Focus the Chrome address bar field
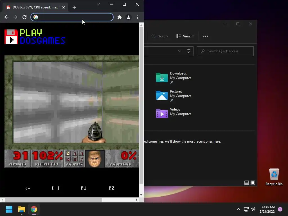Screen dimensions: 288x216 [72, 17]
